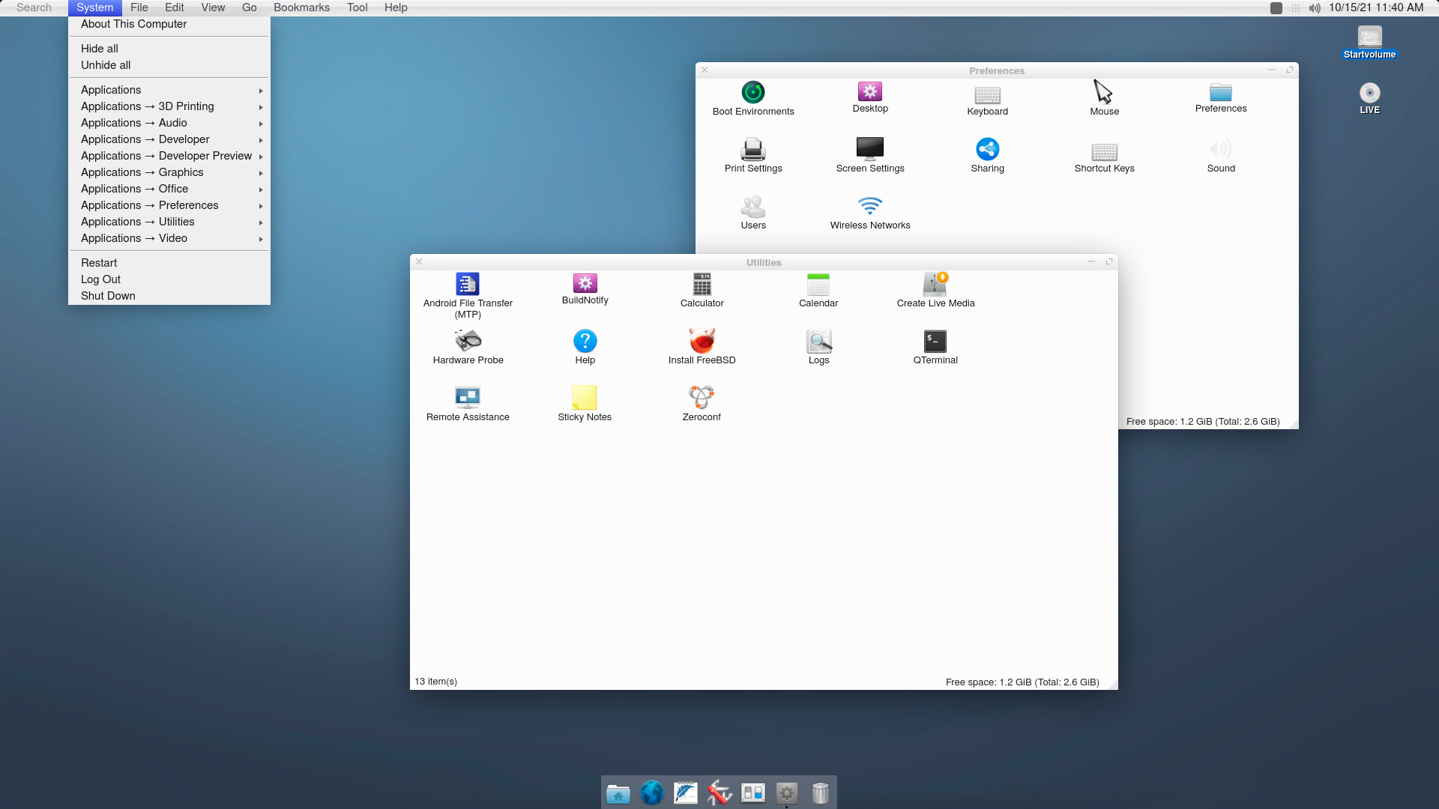Open Wireless Networks preferences icon
1439x809 pixels.
pyautogui.click(x=869, y=206)
